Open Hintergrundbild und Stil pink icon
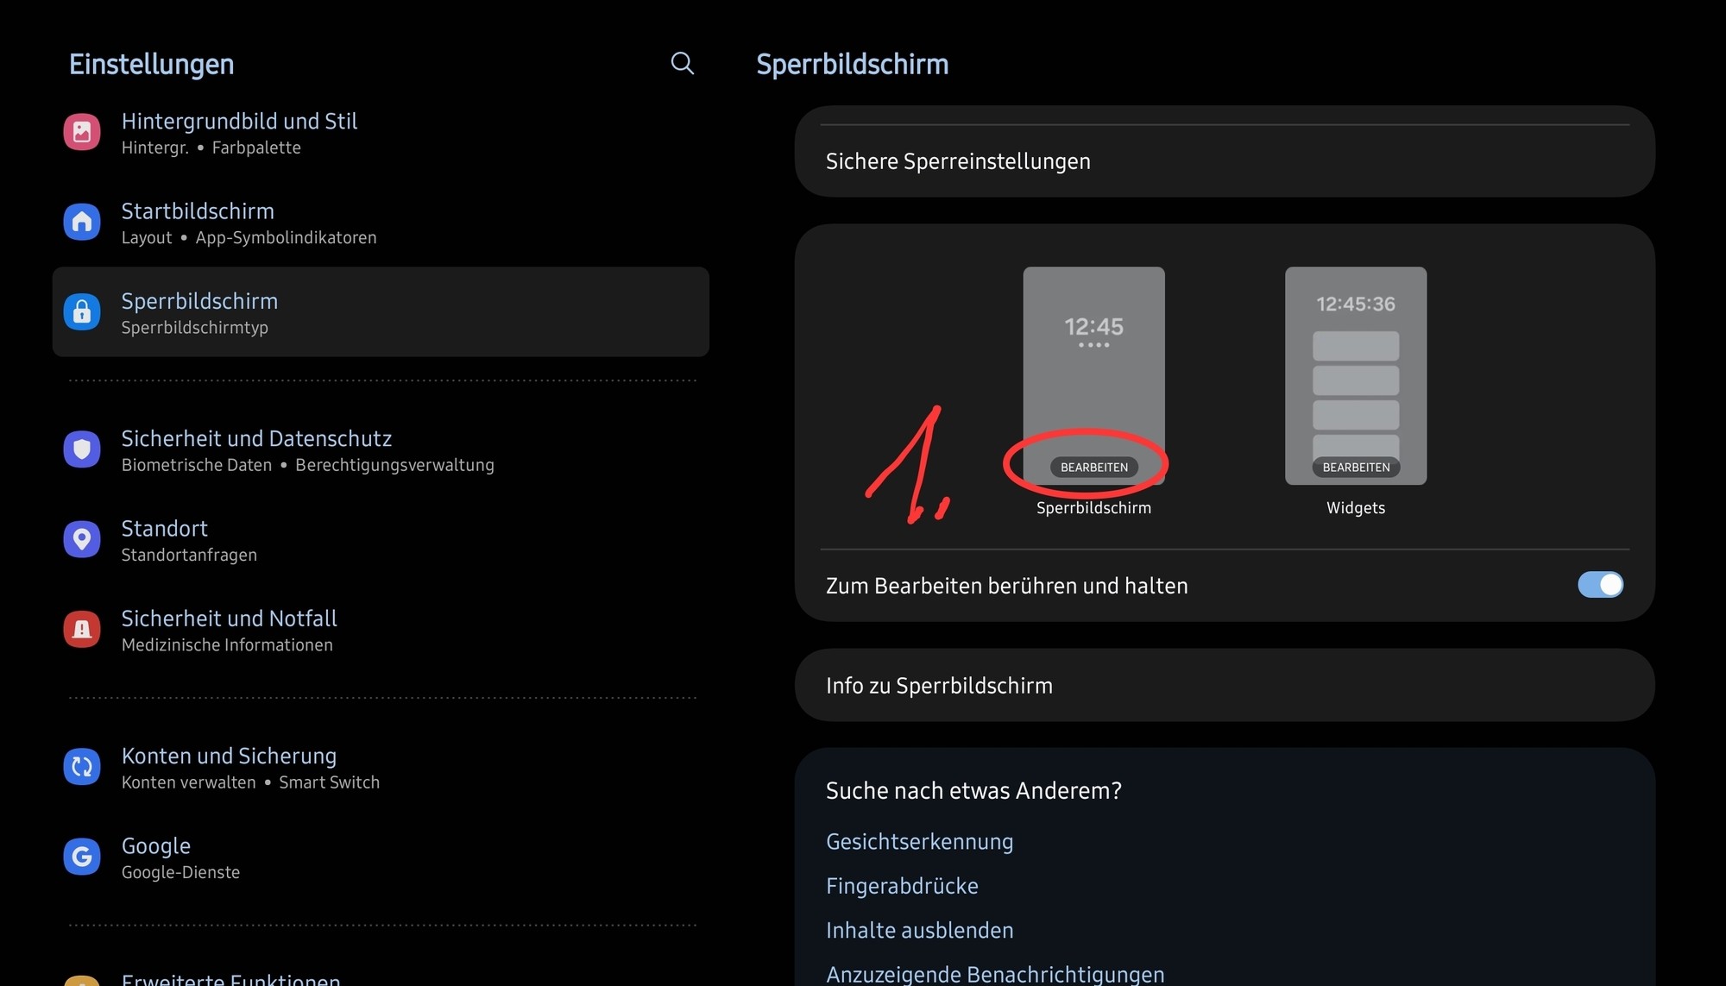This screenshot has width=1726, height=986. [x=82, y=132]
